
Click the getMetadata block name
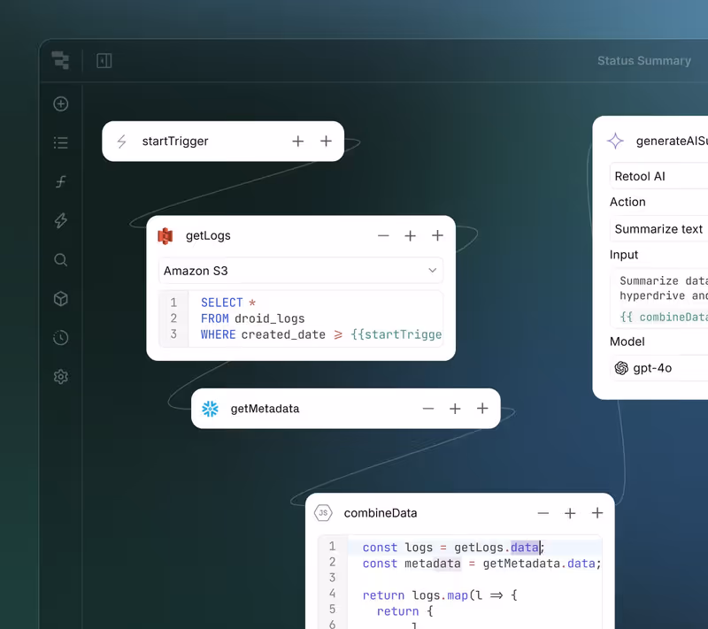pos(265,409)
